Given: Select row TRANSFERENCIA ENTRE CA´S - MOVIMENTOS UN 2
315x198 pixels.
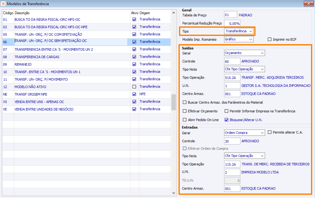Looking at the screenshot, I should 87,49.
